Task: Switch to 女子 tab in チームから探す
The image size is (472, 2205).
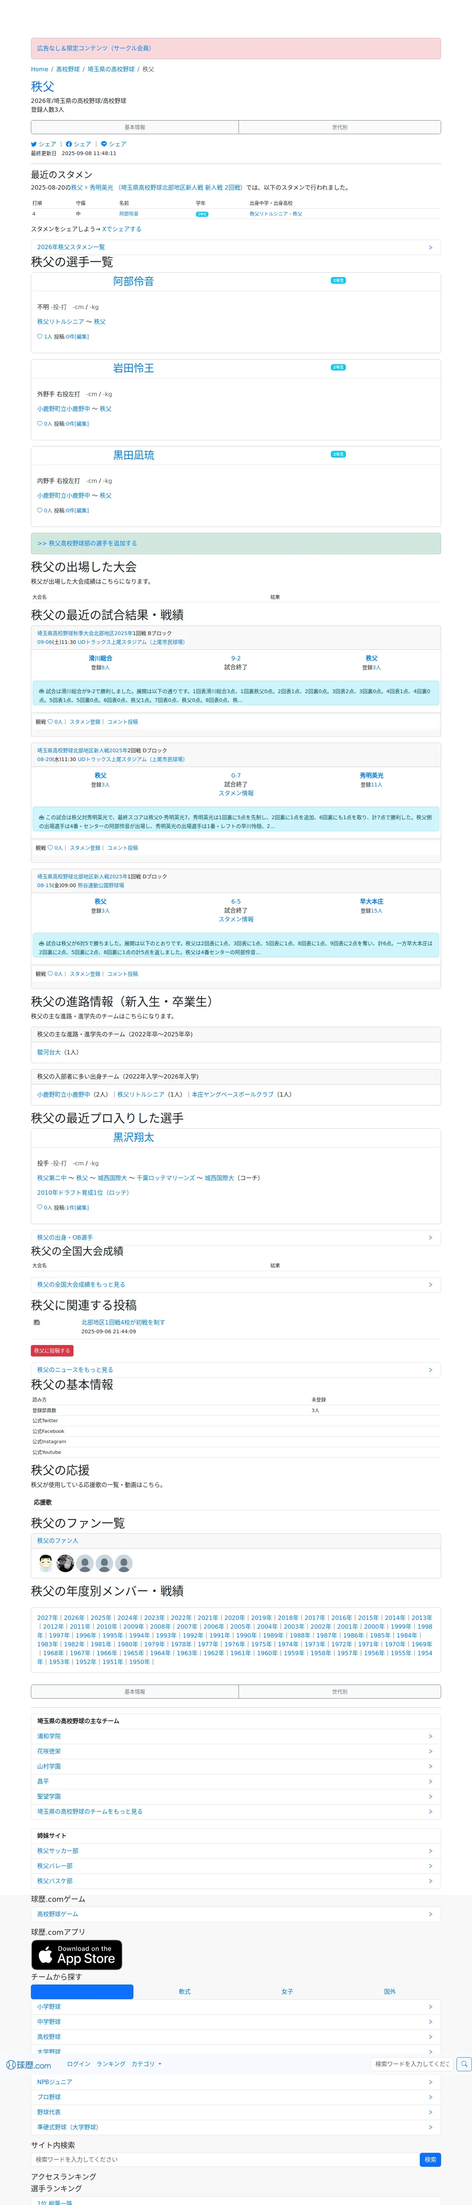Action: 287,1992
